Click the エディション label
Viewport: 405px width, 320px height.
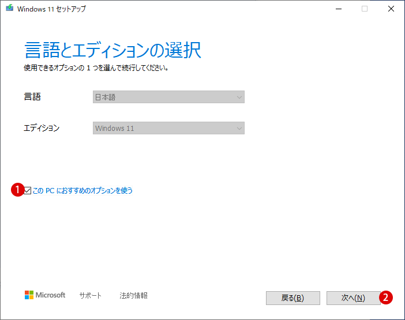point(42,128)
